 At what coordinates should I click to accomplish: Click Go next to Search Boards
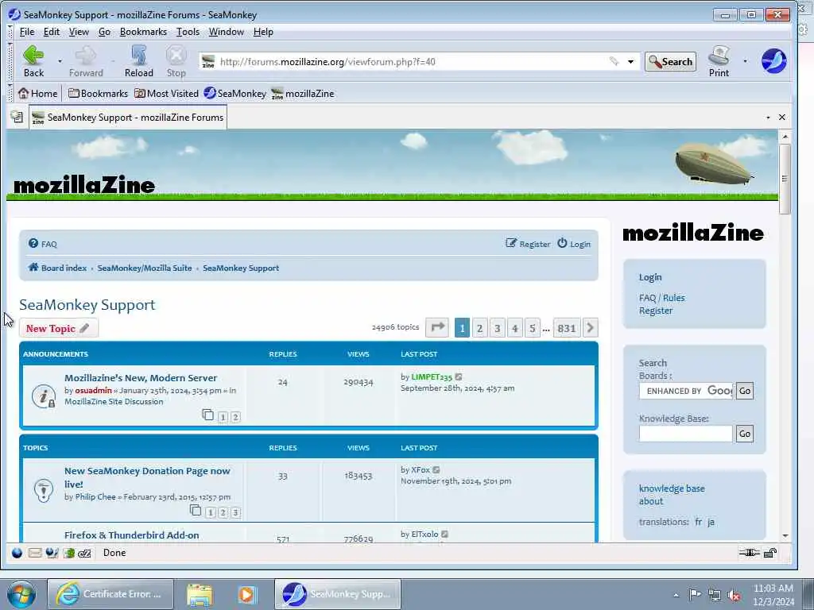[x=744, y=391]
